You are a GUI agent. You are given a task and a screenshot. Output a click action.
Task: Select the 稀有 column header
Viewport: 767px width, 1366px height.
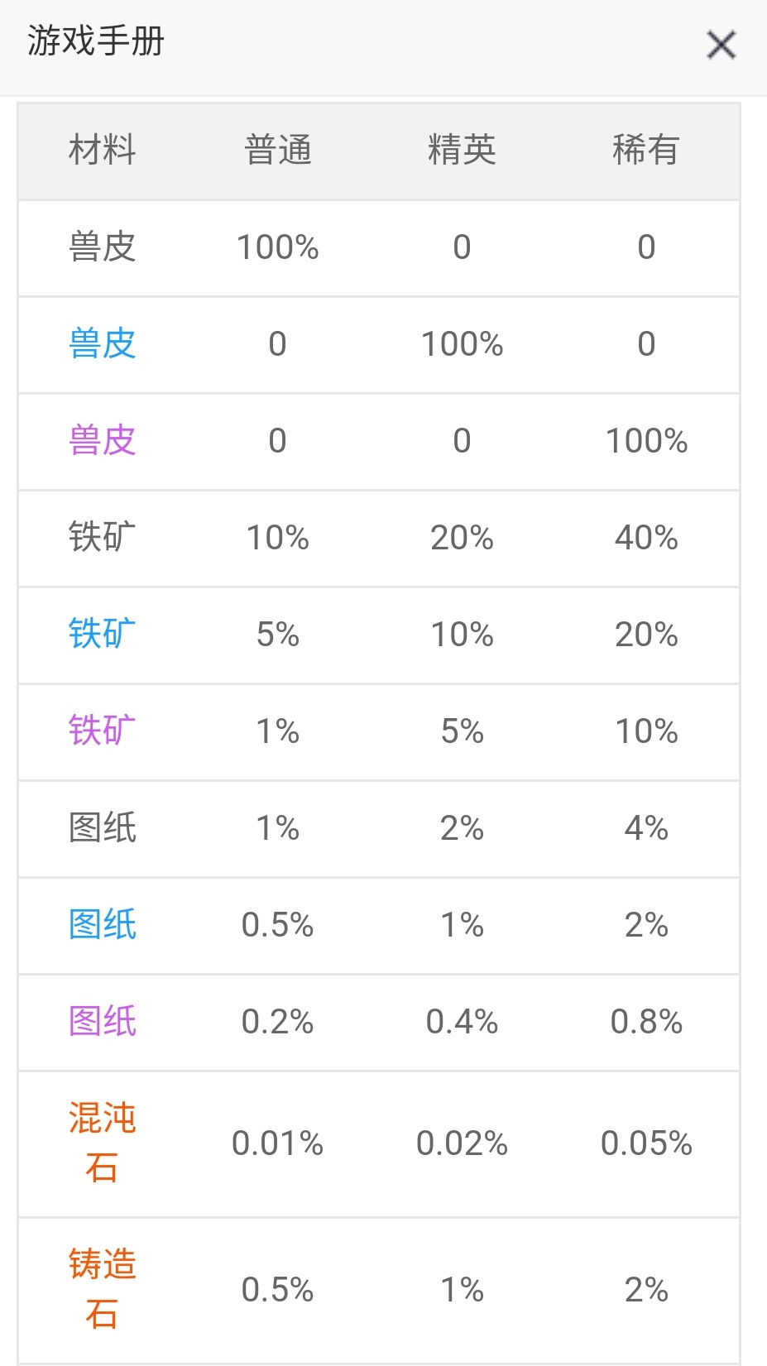[646, 151]
